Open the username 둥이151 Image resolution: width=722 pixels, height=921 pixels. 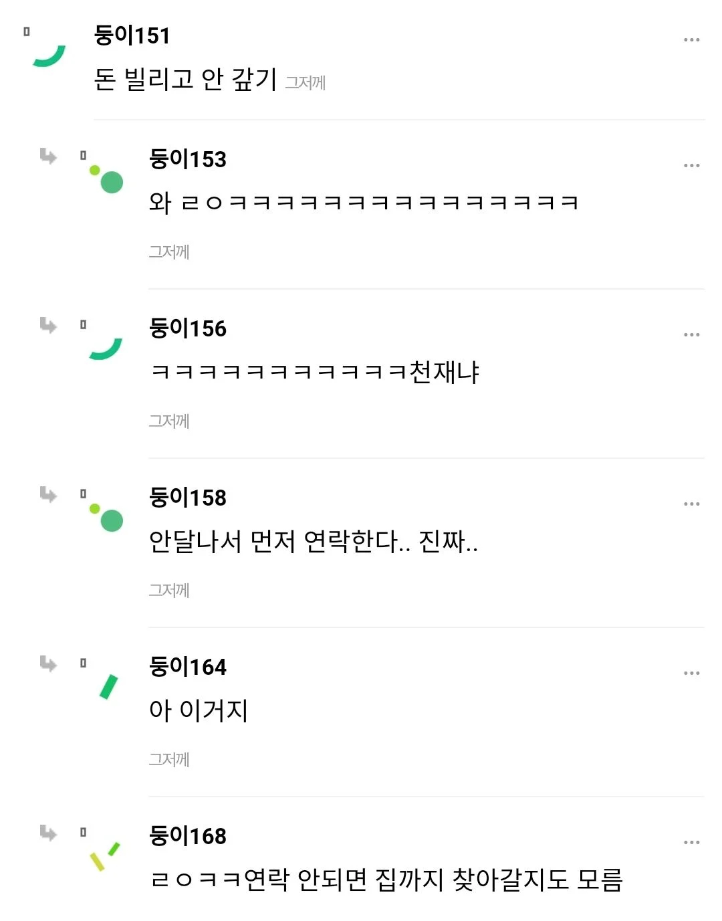point(132,35)
